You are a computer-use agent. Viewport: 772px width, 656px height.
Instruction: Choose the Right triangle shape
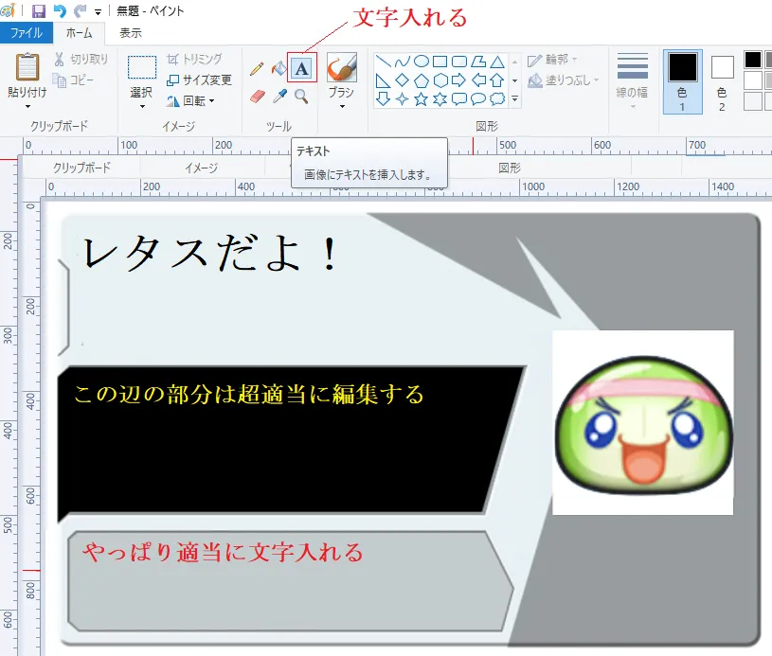383,80
